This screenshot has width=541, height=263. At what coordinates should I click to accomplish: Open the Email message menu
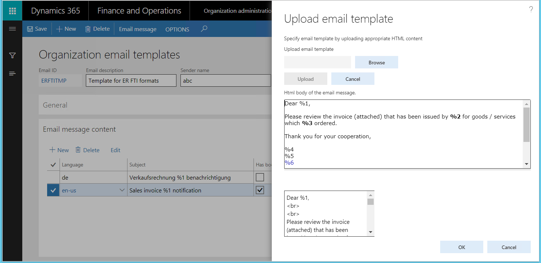[138, 29]
